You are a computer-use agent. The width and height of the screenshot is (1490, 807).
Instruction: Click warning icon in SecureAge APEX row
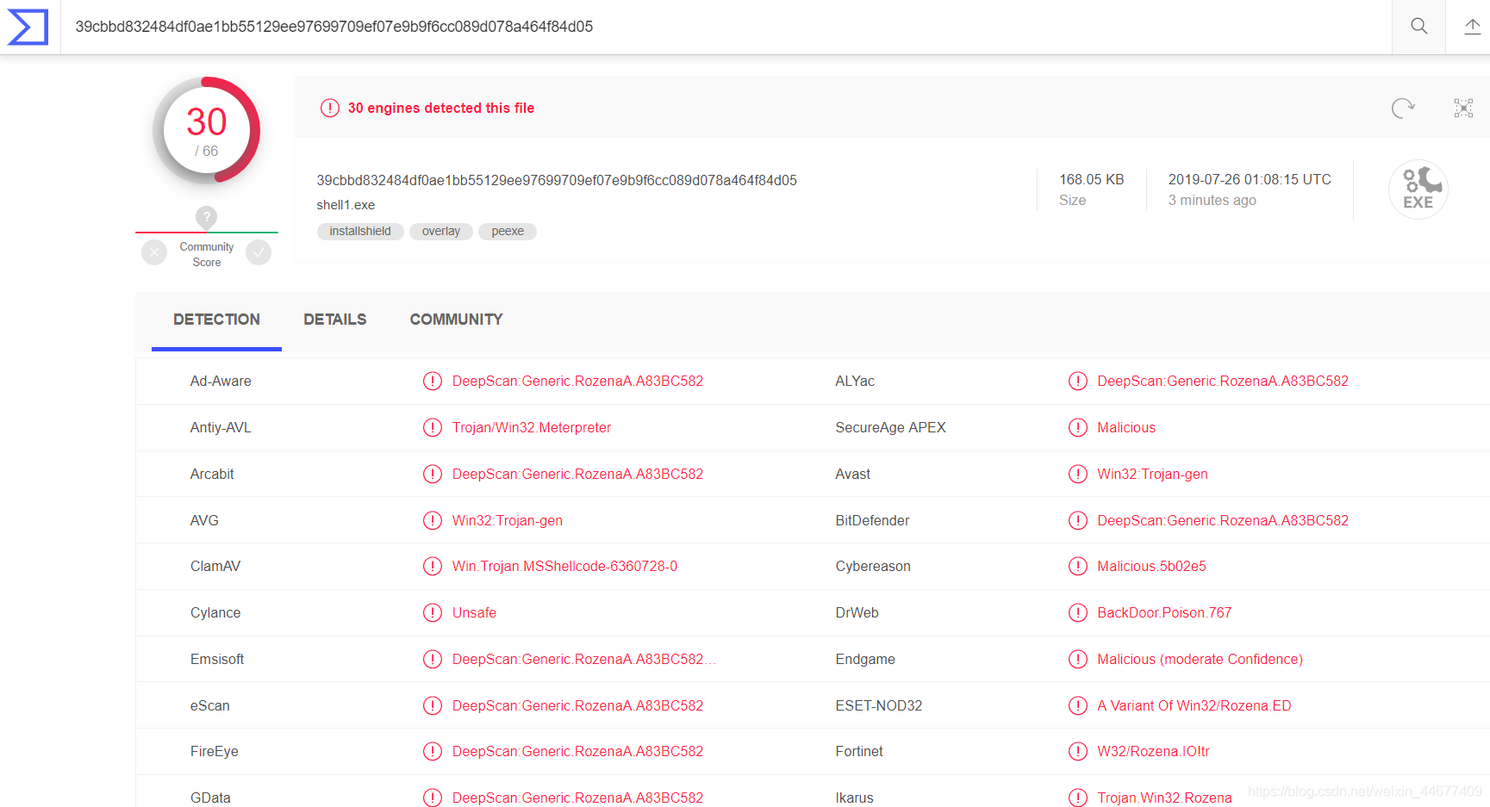[1078, 427]
